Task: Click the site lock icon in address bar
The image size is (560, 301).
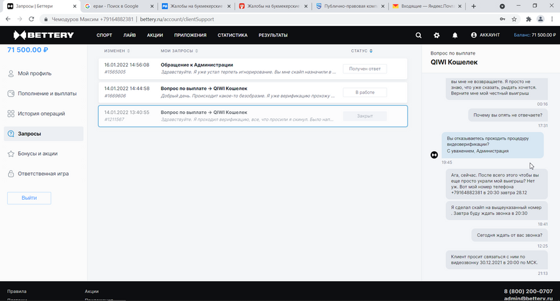Action: pyautogui.click(x=46, y=19)
